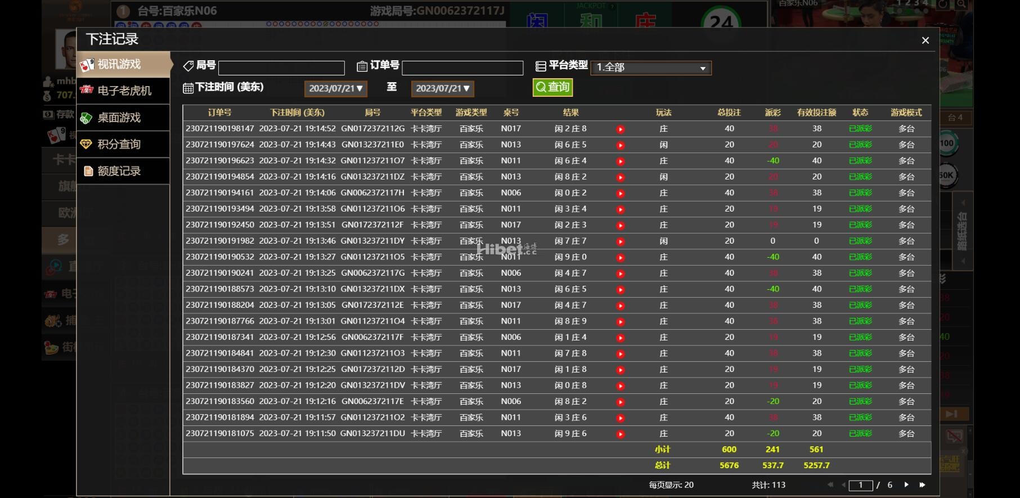1020x498 pixels.
Task: Open the start date picker 2023/07/21
Action: coord(335,89)
